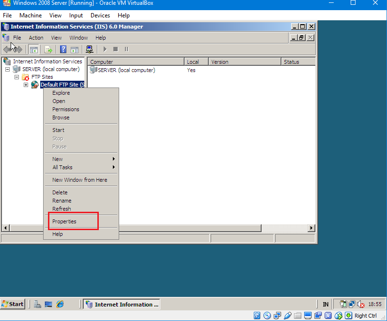The height and width of the screenshot is (321, 387).
Task: Open the VirtualBox Machine menu
Action: pyautogui.click(x=31, y=15)
